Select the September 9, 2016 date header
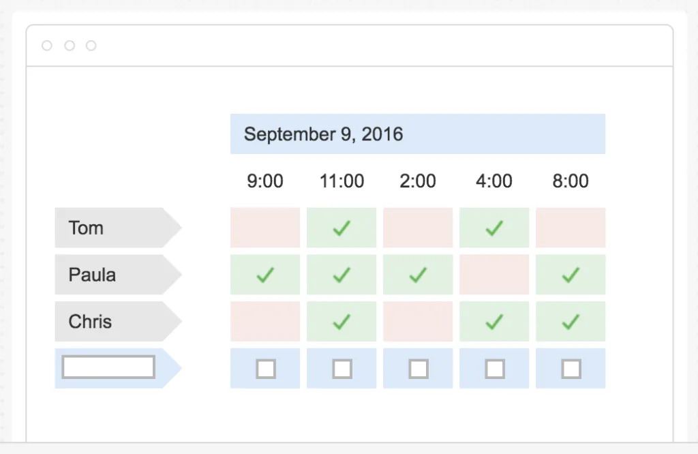 [x=418, y=134]
